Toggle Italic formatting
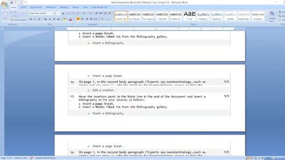The height and width of the screenshot is (160, 285). click(35, 19)
